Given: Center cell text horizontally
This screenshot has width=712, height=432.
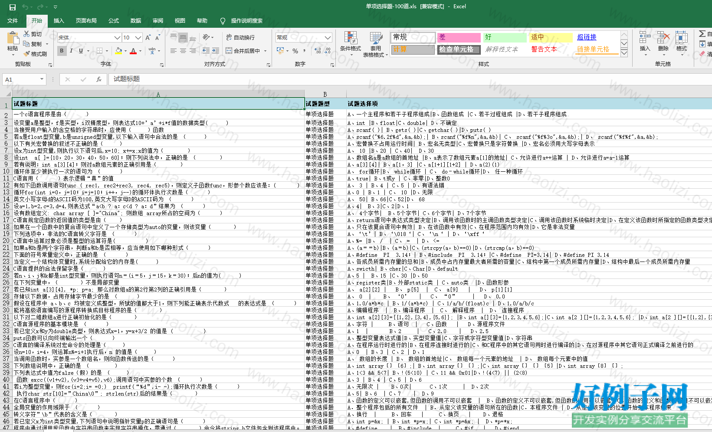Looking at the screenshot, I should coord(183,51).
